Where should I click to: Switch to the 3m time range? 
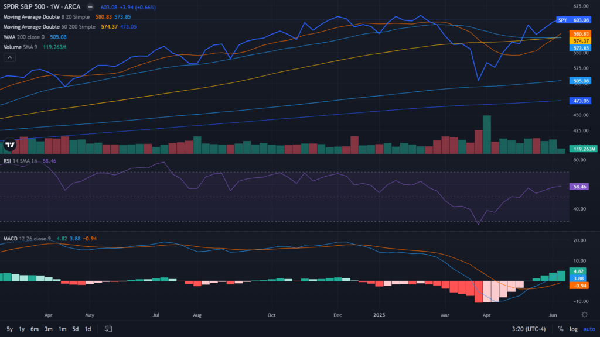(48, 329)
